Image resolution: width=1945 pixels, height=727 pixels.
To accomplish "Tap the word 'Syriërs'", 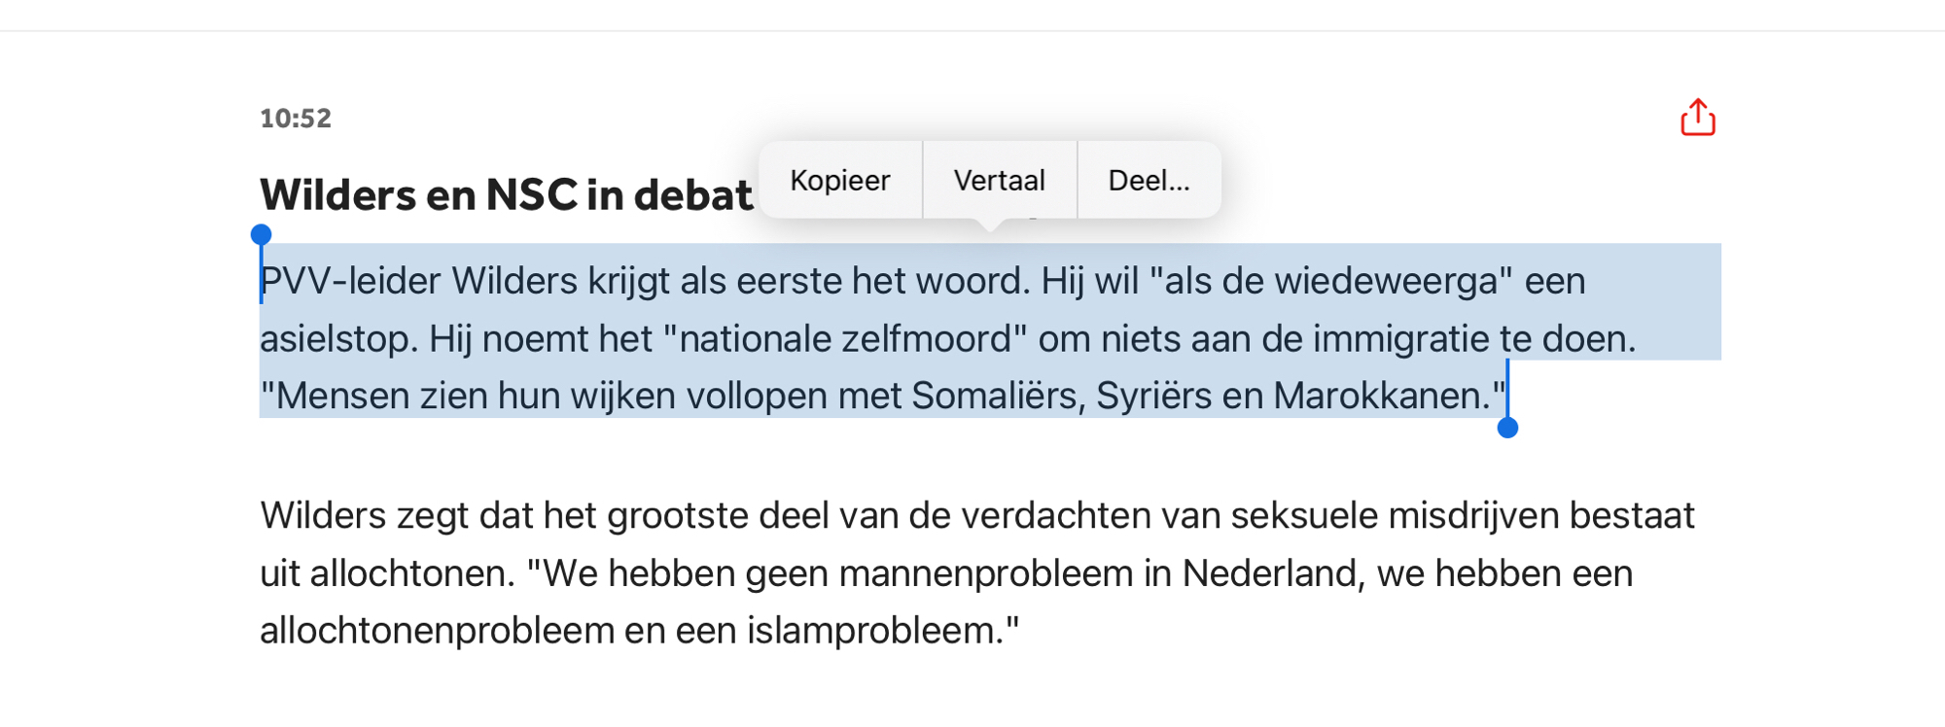I will coord(1153,397).
